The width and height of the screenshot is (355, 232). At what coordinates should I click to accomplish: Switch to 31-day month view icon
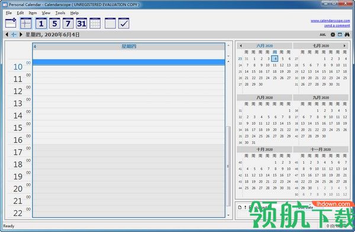pos(82,23)
